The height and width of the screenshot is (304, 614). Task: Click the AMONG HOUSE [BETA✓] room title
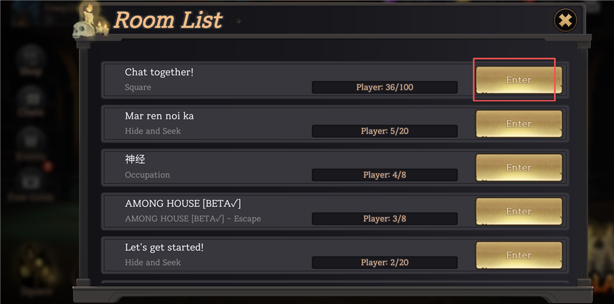[x=183, y=204]
